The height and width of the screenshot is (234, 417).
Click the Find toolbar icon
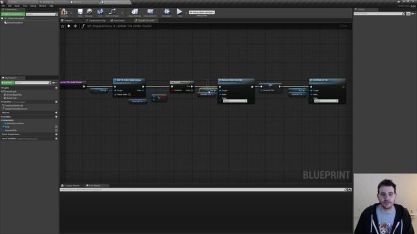(100, 12)
